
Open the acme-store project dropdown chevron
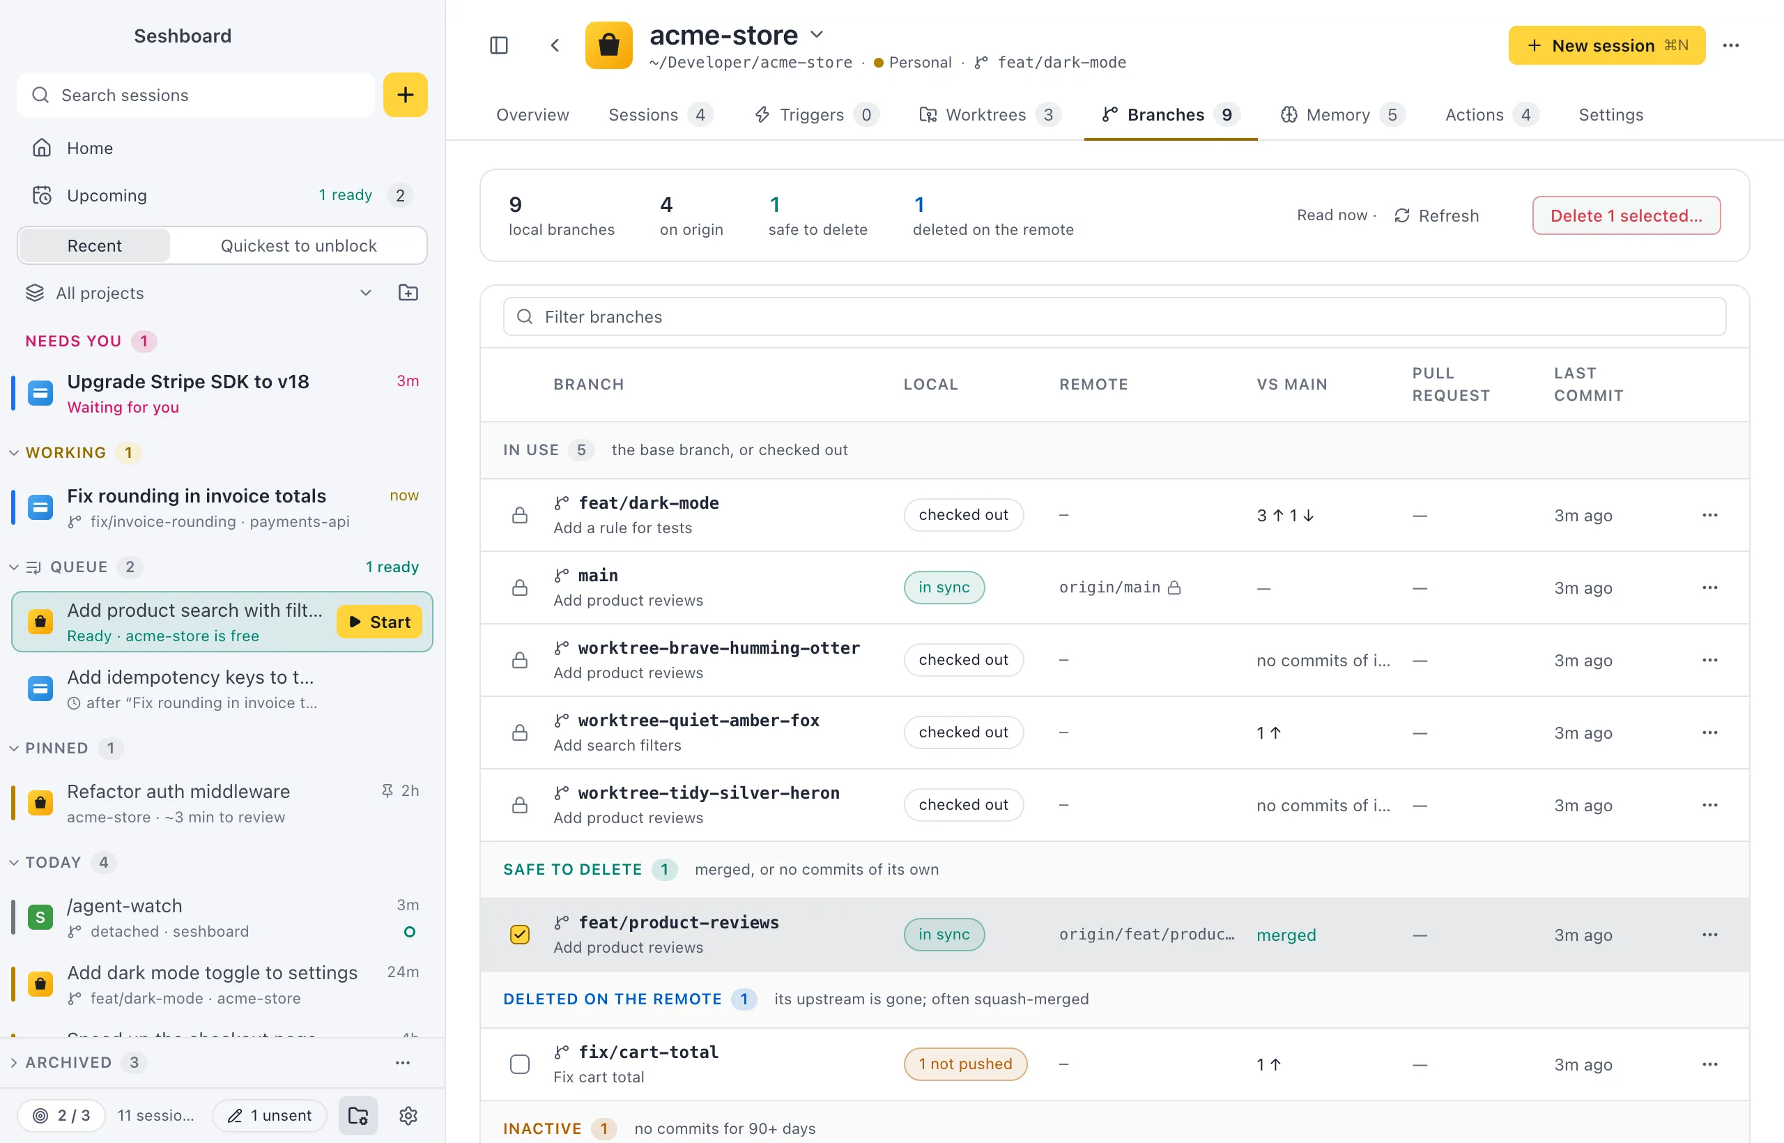pos(816,34)
